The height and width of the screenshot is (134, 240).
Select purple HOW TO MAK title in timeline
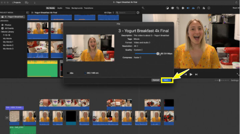pyautogui.click(x=15, y=108)
